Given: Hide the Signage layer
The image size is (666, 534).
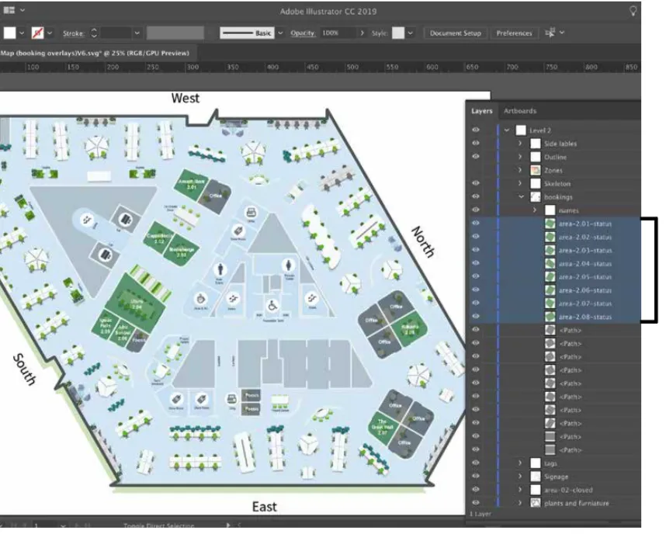Looking at the screenshot, I should [476, 477].
